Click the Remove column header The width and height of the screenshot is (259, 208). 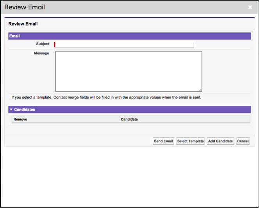click(x=20, y=119)
